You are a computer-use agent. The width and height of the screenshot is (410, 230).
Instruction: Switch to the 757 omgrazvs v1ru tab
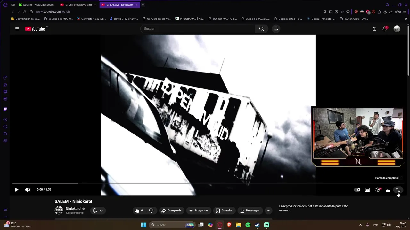tap(78, 5)
